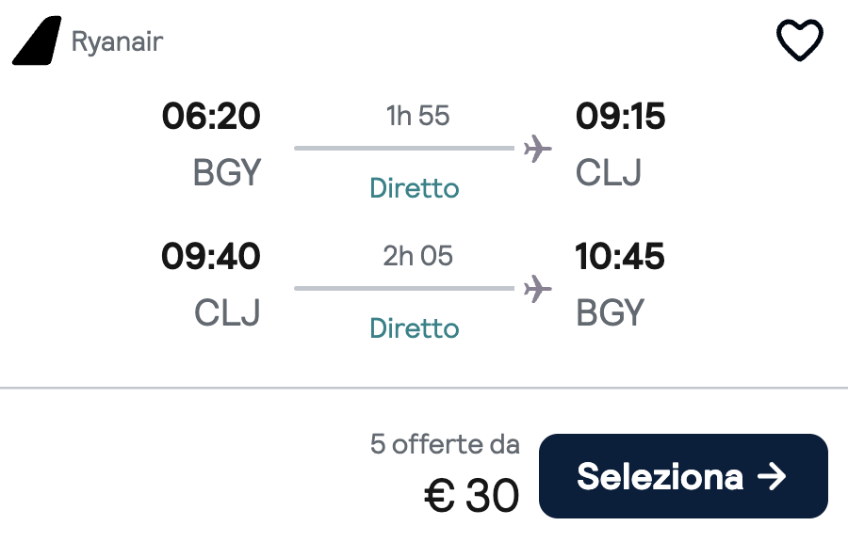
Task: Click the 1h 55 duration text
Action: [x=417, y=116]
